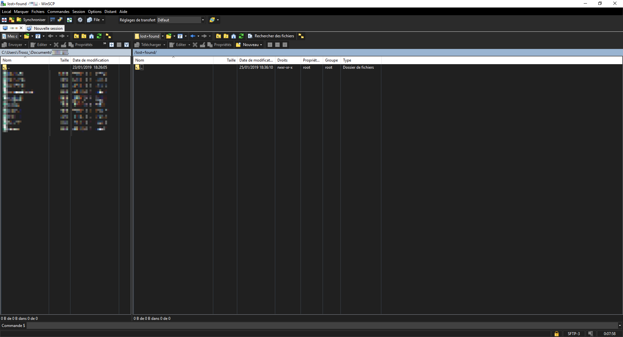Image resolution: width=623 pixels, height=337 pixels.
Task: Go to the remote home directory
Action: [234, 36]
